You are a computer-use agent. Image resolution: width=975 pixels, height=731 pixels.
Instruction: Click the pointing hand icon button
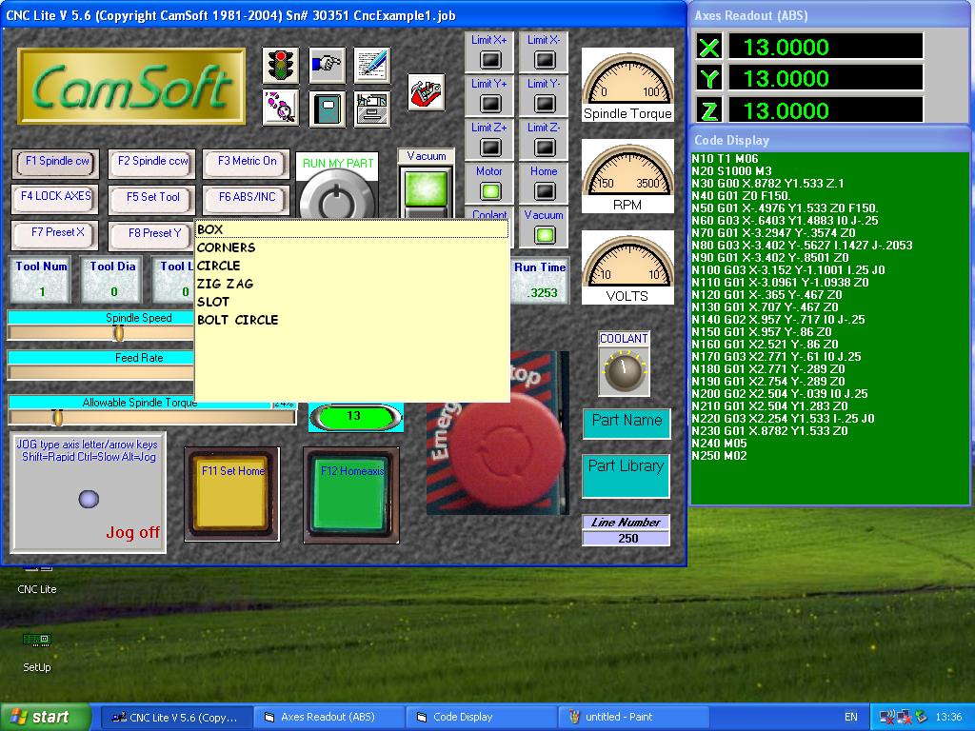328,66
